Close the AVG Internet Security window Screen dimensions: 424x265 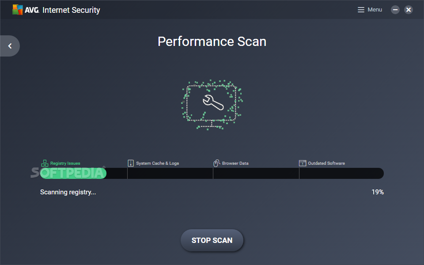[408, 10]
